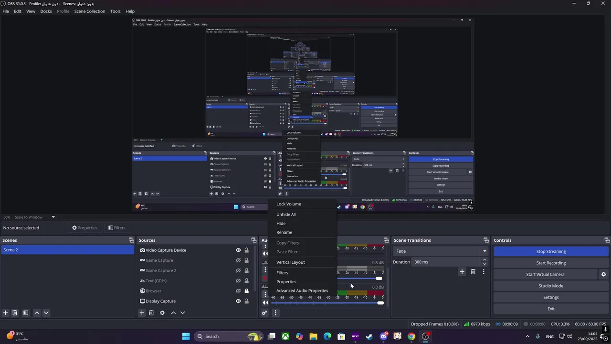Click Stop Streaming button
Viewport: 611px width, 344px height.
(x=551, y=251)
